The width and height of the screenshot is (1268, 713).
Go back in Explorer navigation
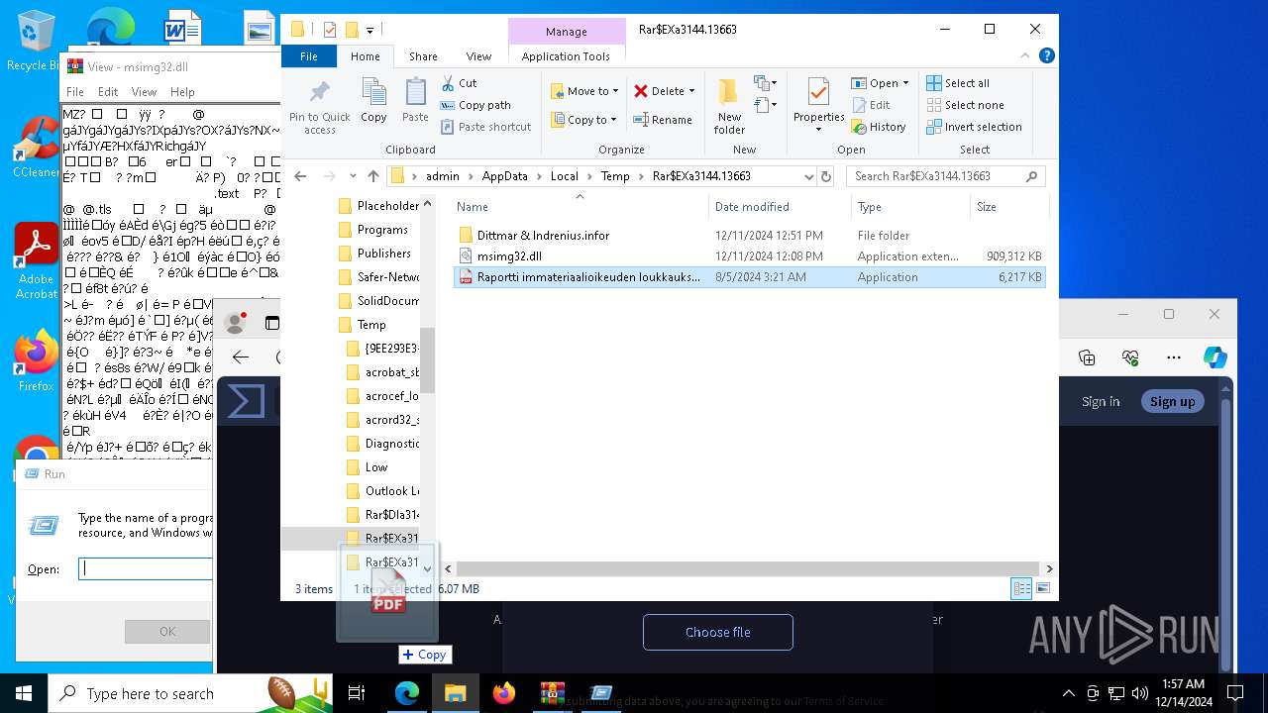click(301, 176)
